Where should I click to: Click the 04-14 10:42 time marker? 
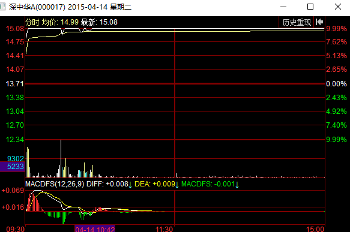95,228
